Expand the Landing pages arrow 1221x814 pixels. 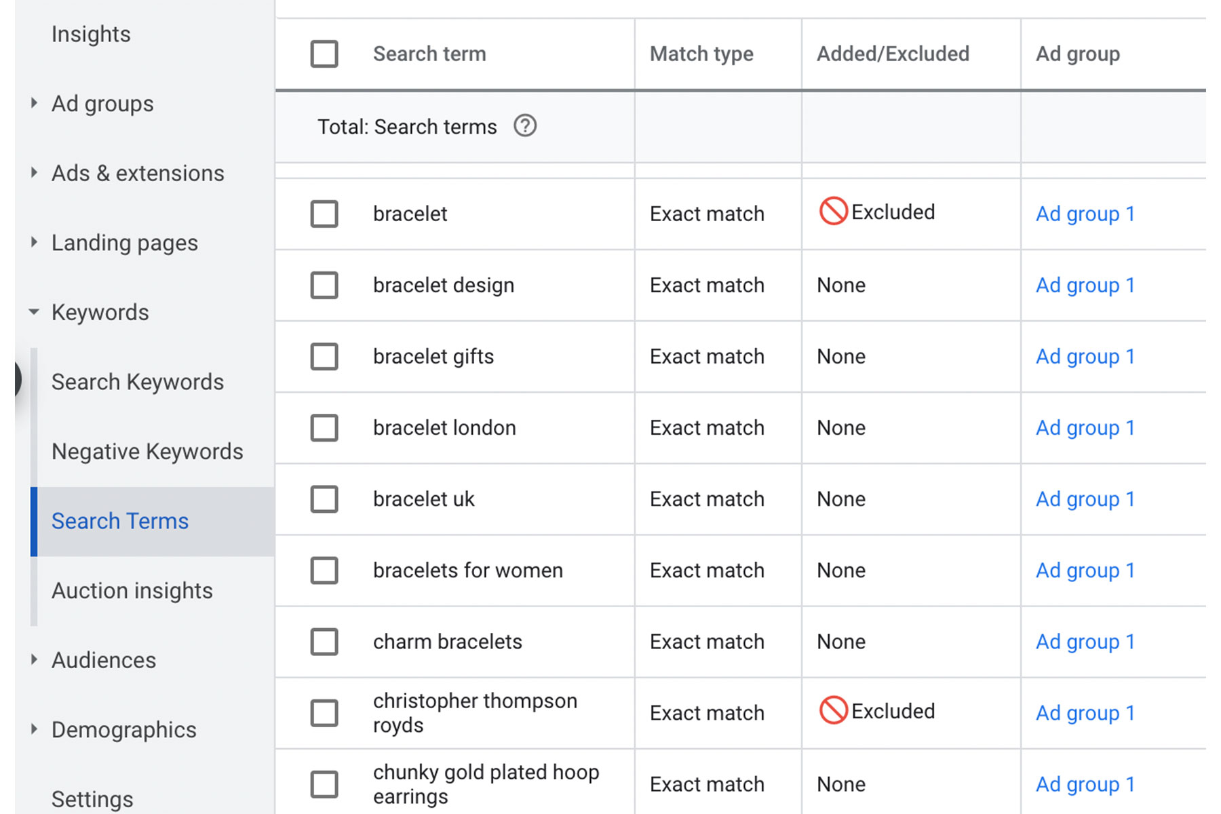pyautogui.click(x=34, y=242)
